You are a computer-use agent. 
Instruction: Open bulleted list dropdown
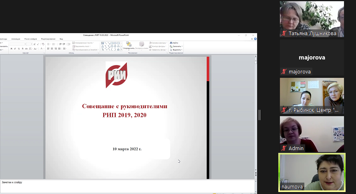pos(50,44)
